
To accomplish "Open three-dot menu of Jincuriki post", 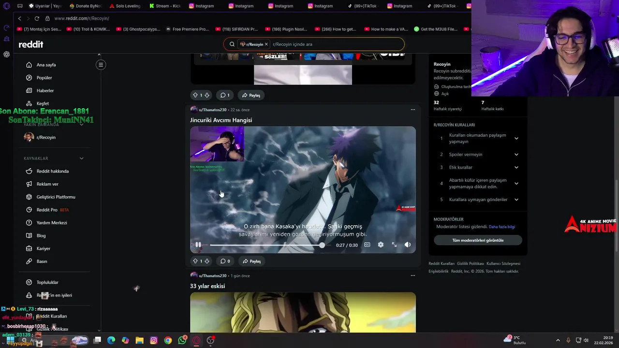I will coord(413,110).
